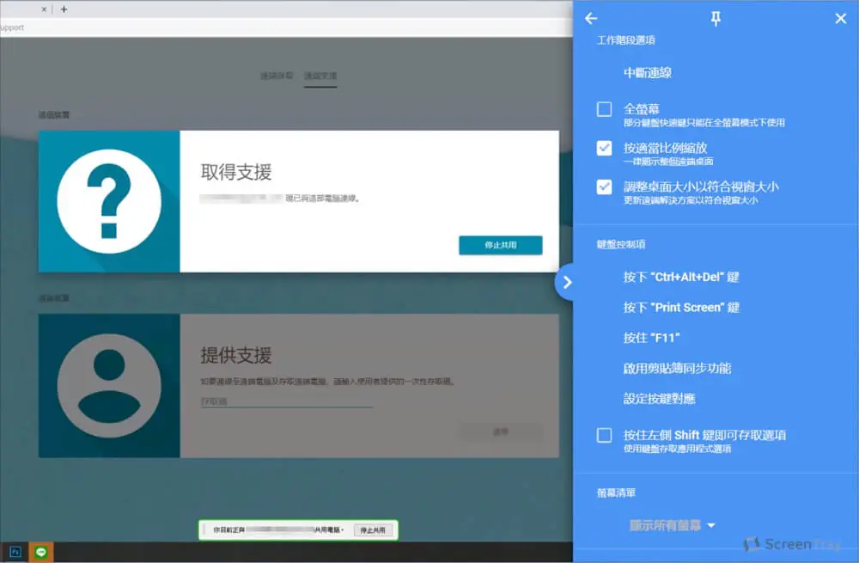Click the 工作階段選項 section label

pyautogui.click(x=625, y=40)
